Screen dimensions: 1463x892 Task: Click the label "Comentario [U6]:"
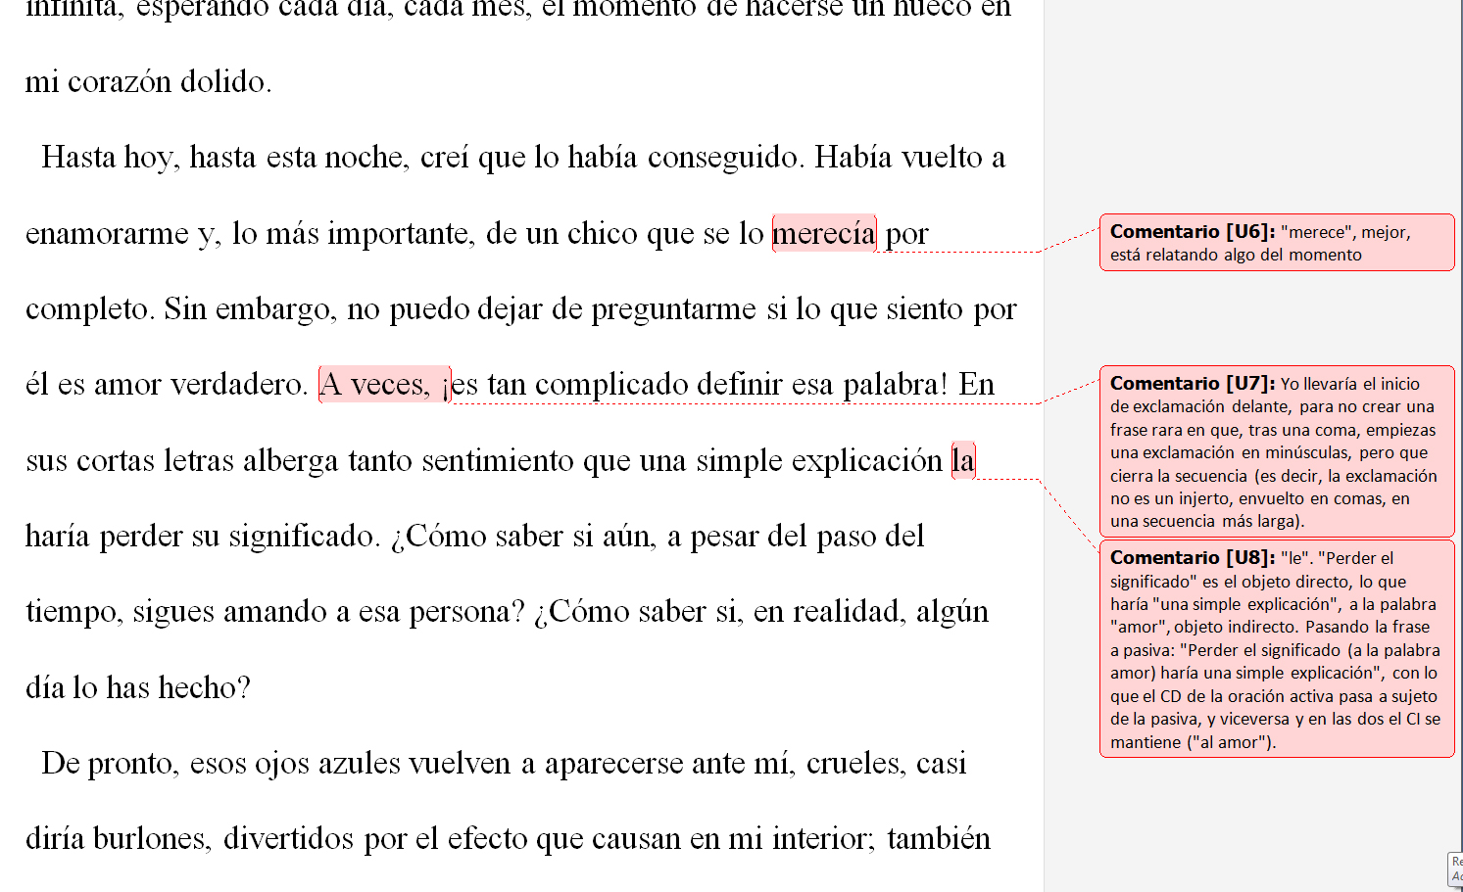1193,232
